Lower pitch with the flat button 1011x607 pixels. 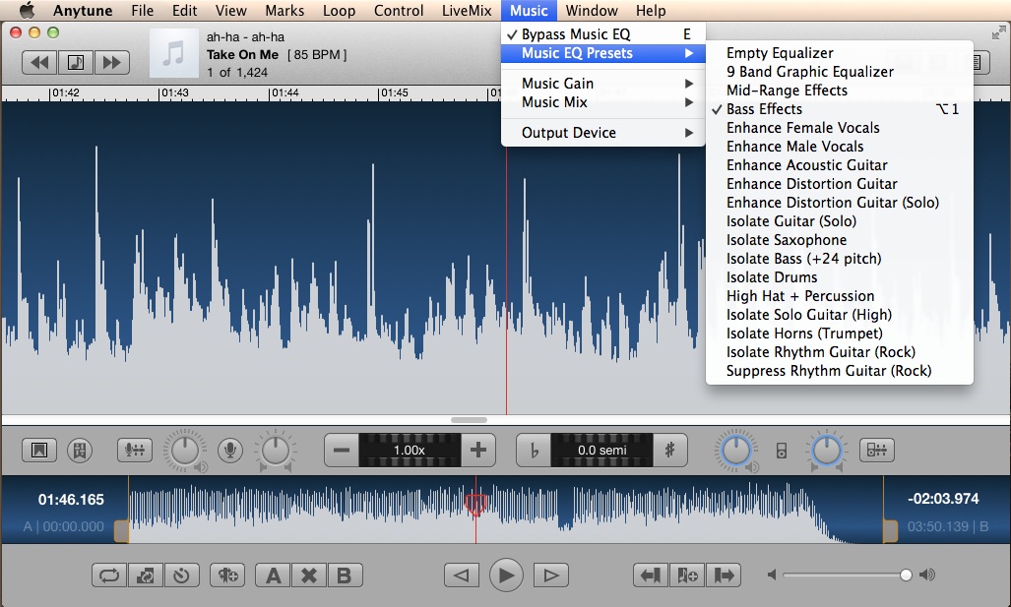tap(534, 450)
